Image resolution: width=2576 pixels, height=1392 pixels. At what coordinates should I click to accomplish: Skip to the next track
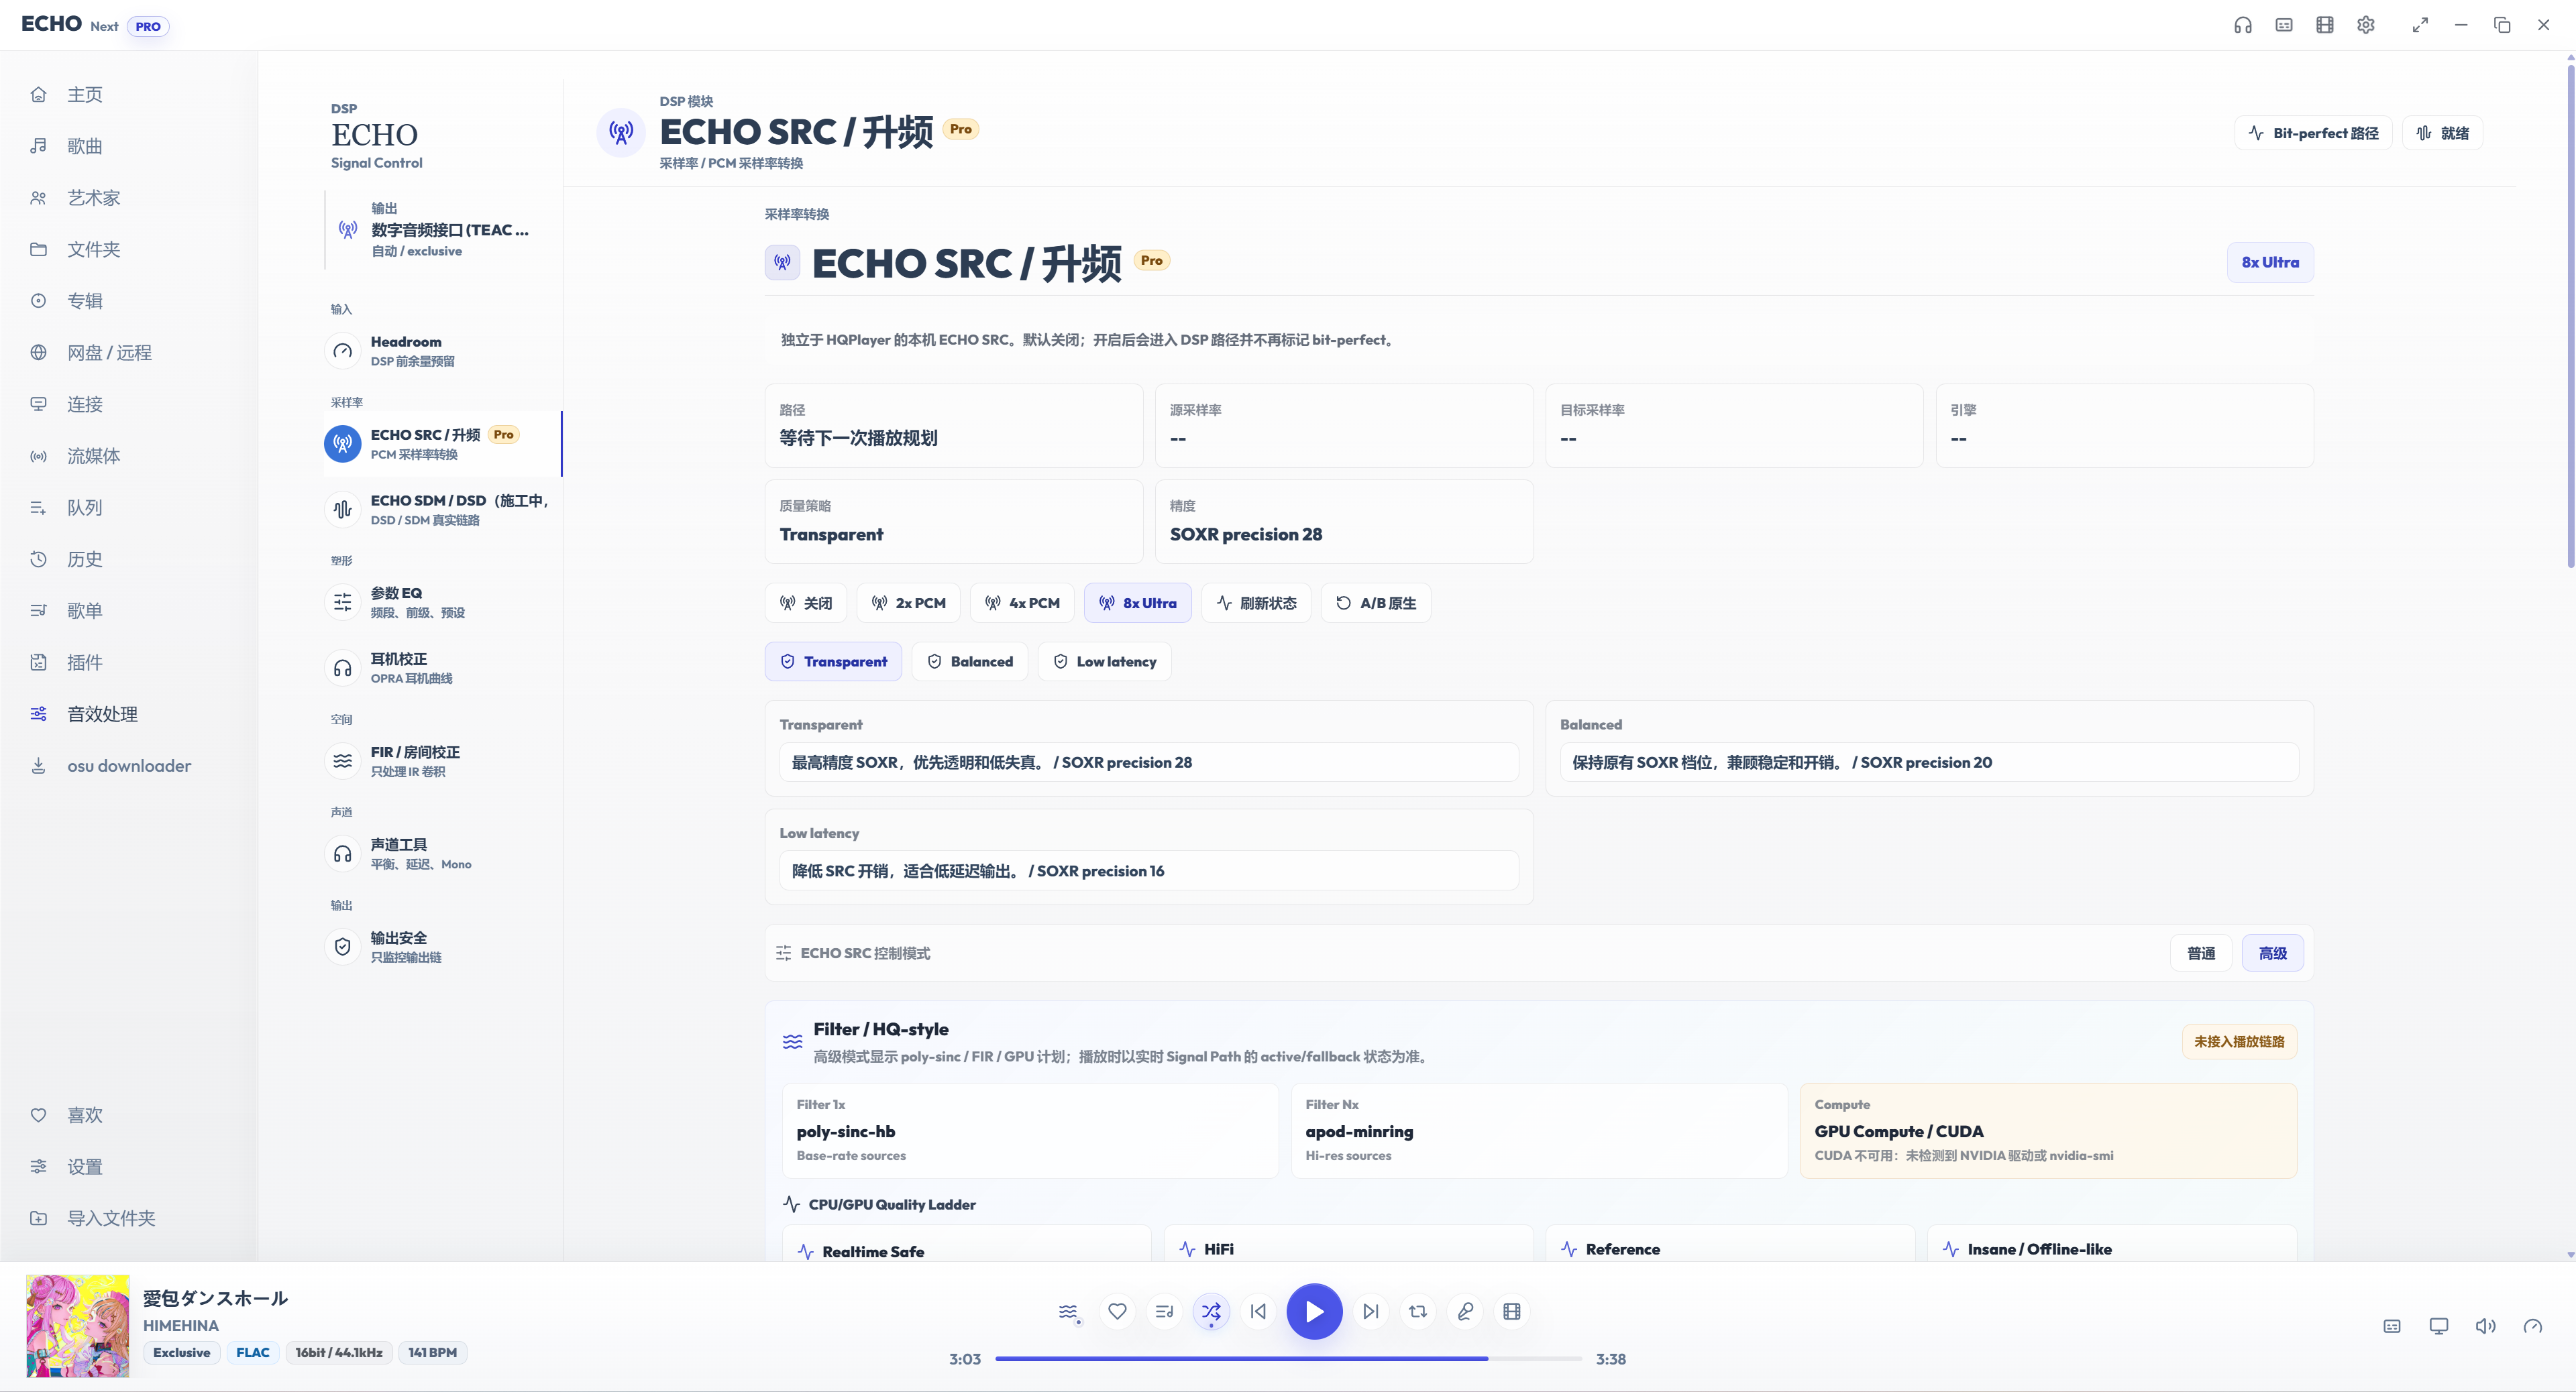coord(1371,1311)
